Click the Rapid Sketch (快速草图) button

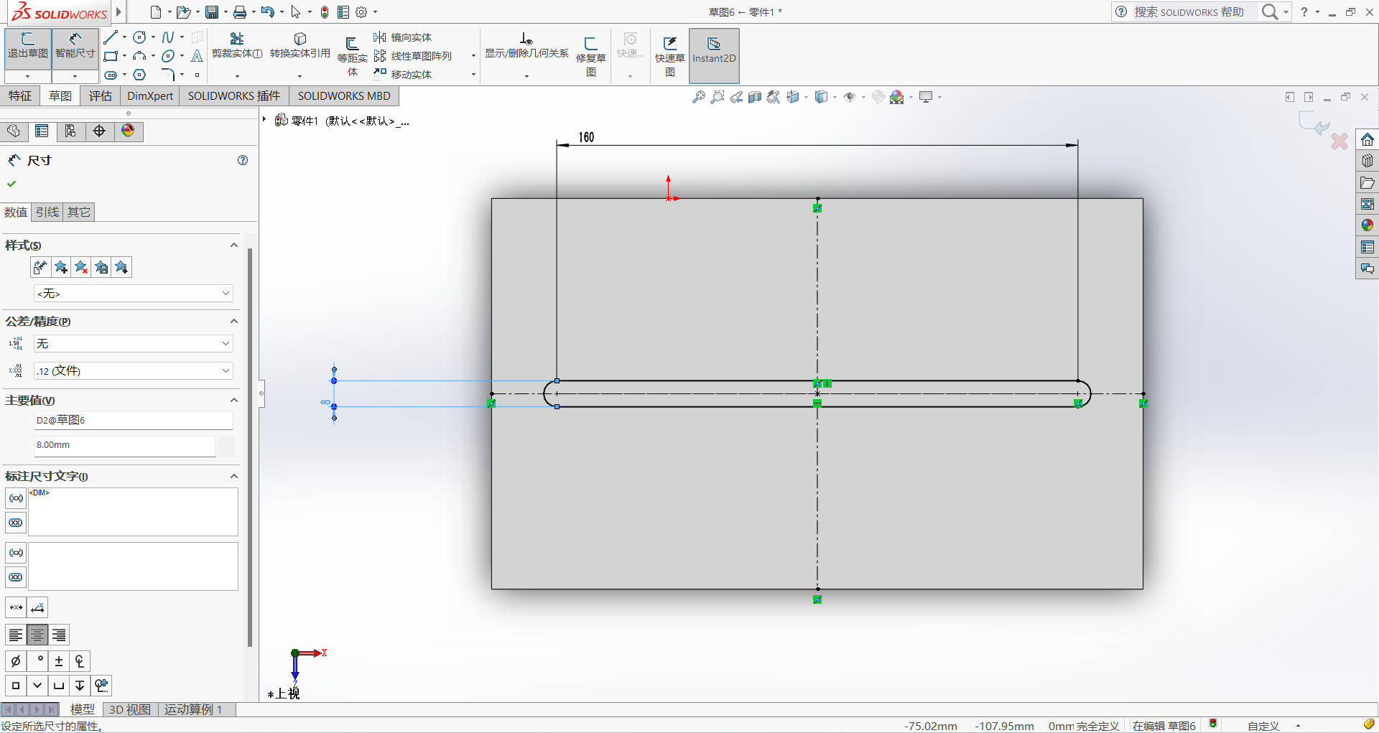(669, 56)
